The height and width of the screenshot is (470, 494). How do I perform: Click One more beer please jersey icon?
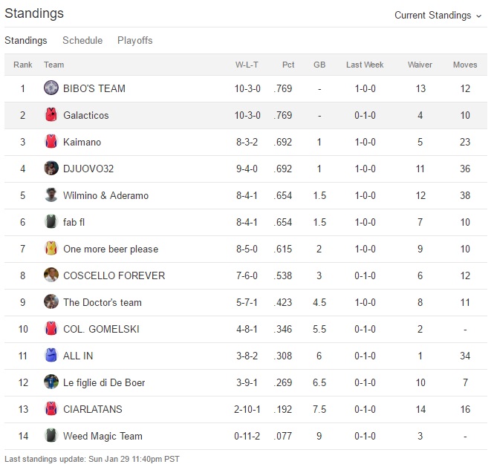(x=51, y=249)
